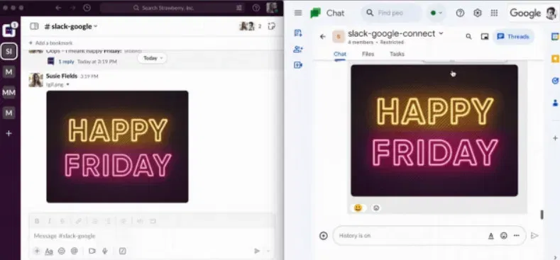Switch to the Tasks tab
The width and height of the screenshot is (560, 260).
point(397,55)
